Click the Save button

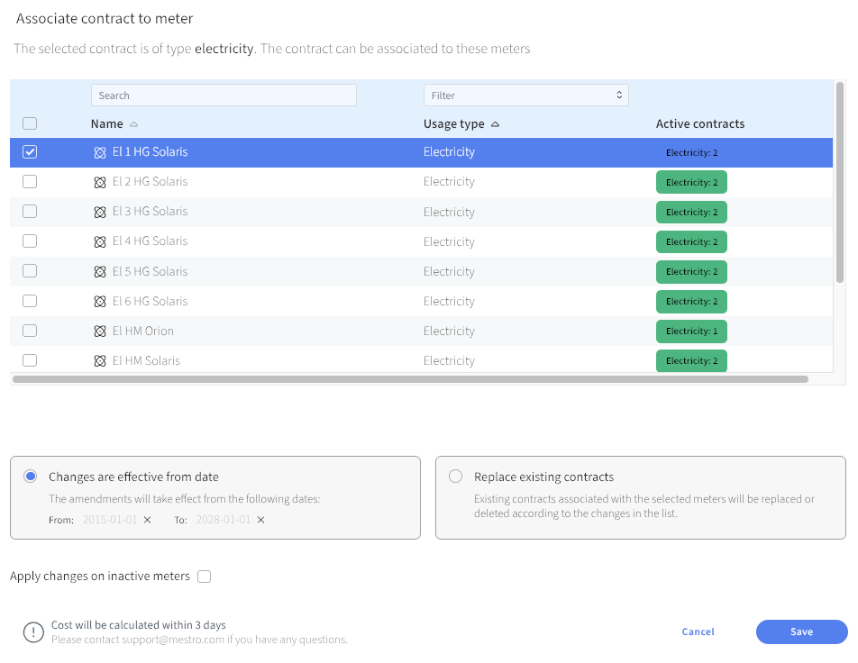tap(801, 631)
